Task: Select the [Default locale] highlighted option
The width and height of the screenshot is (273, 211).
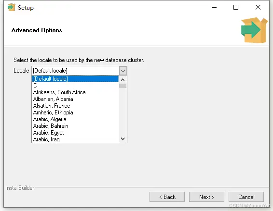Action: pyautogui.click(x=75, y=79)
